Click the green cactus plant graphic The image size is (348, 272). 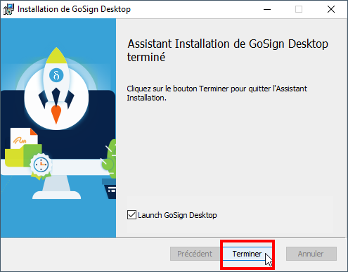(109, 158)
